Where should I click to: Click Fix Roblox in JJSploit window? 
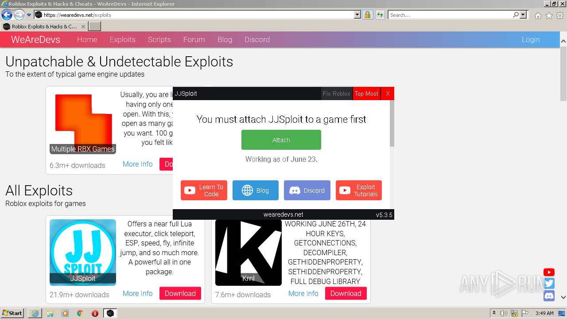pyautogui.click(x=337, y=93)
